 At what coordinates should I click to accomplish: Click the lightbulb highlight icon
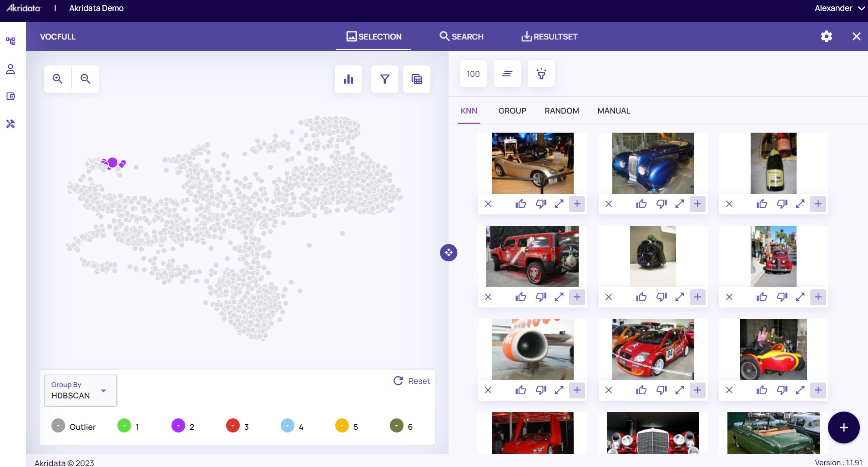pyautogui.click(x=541, y=74)
